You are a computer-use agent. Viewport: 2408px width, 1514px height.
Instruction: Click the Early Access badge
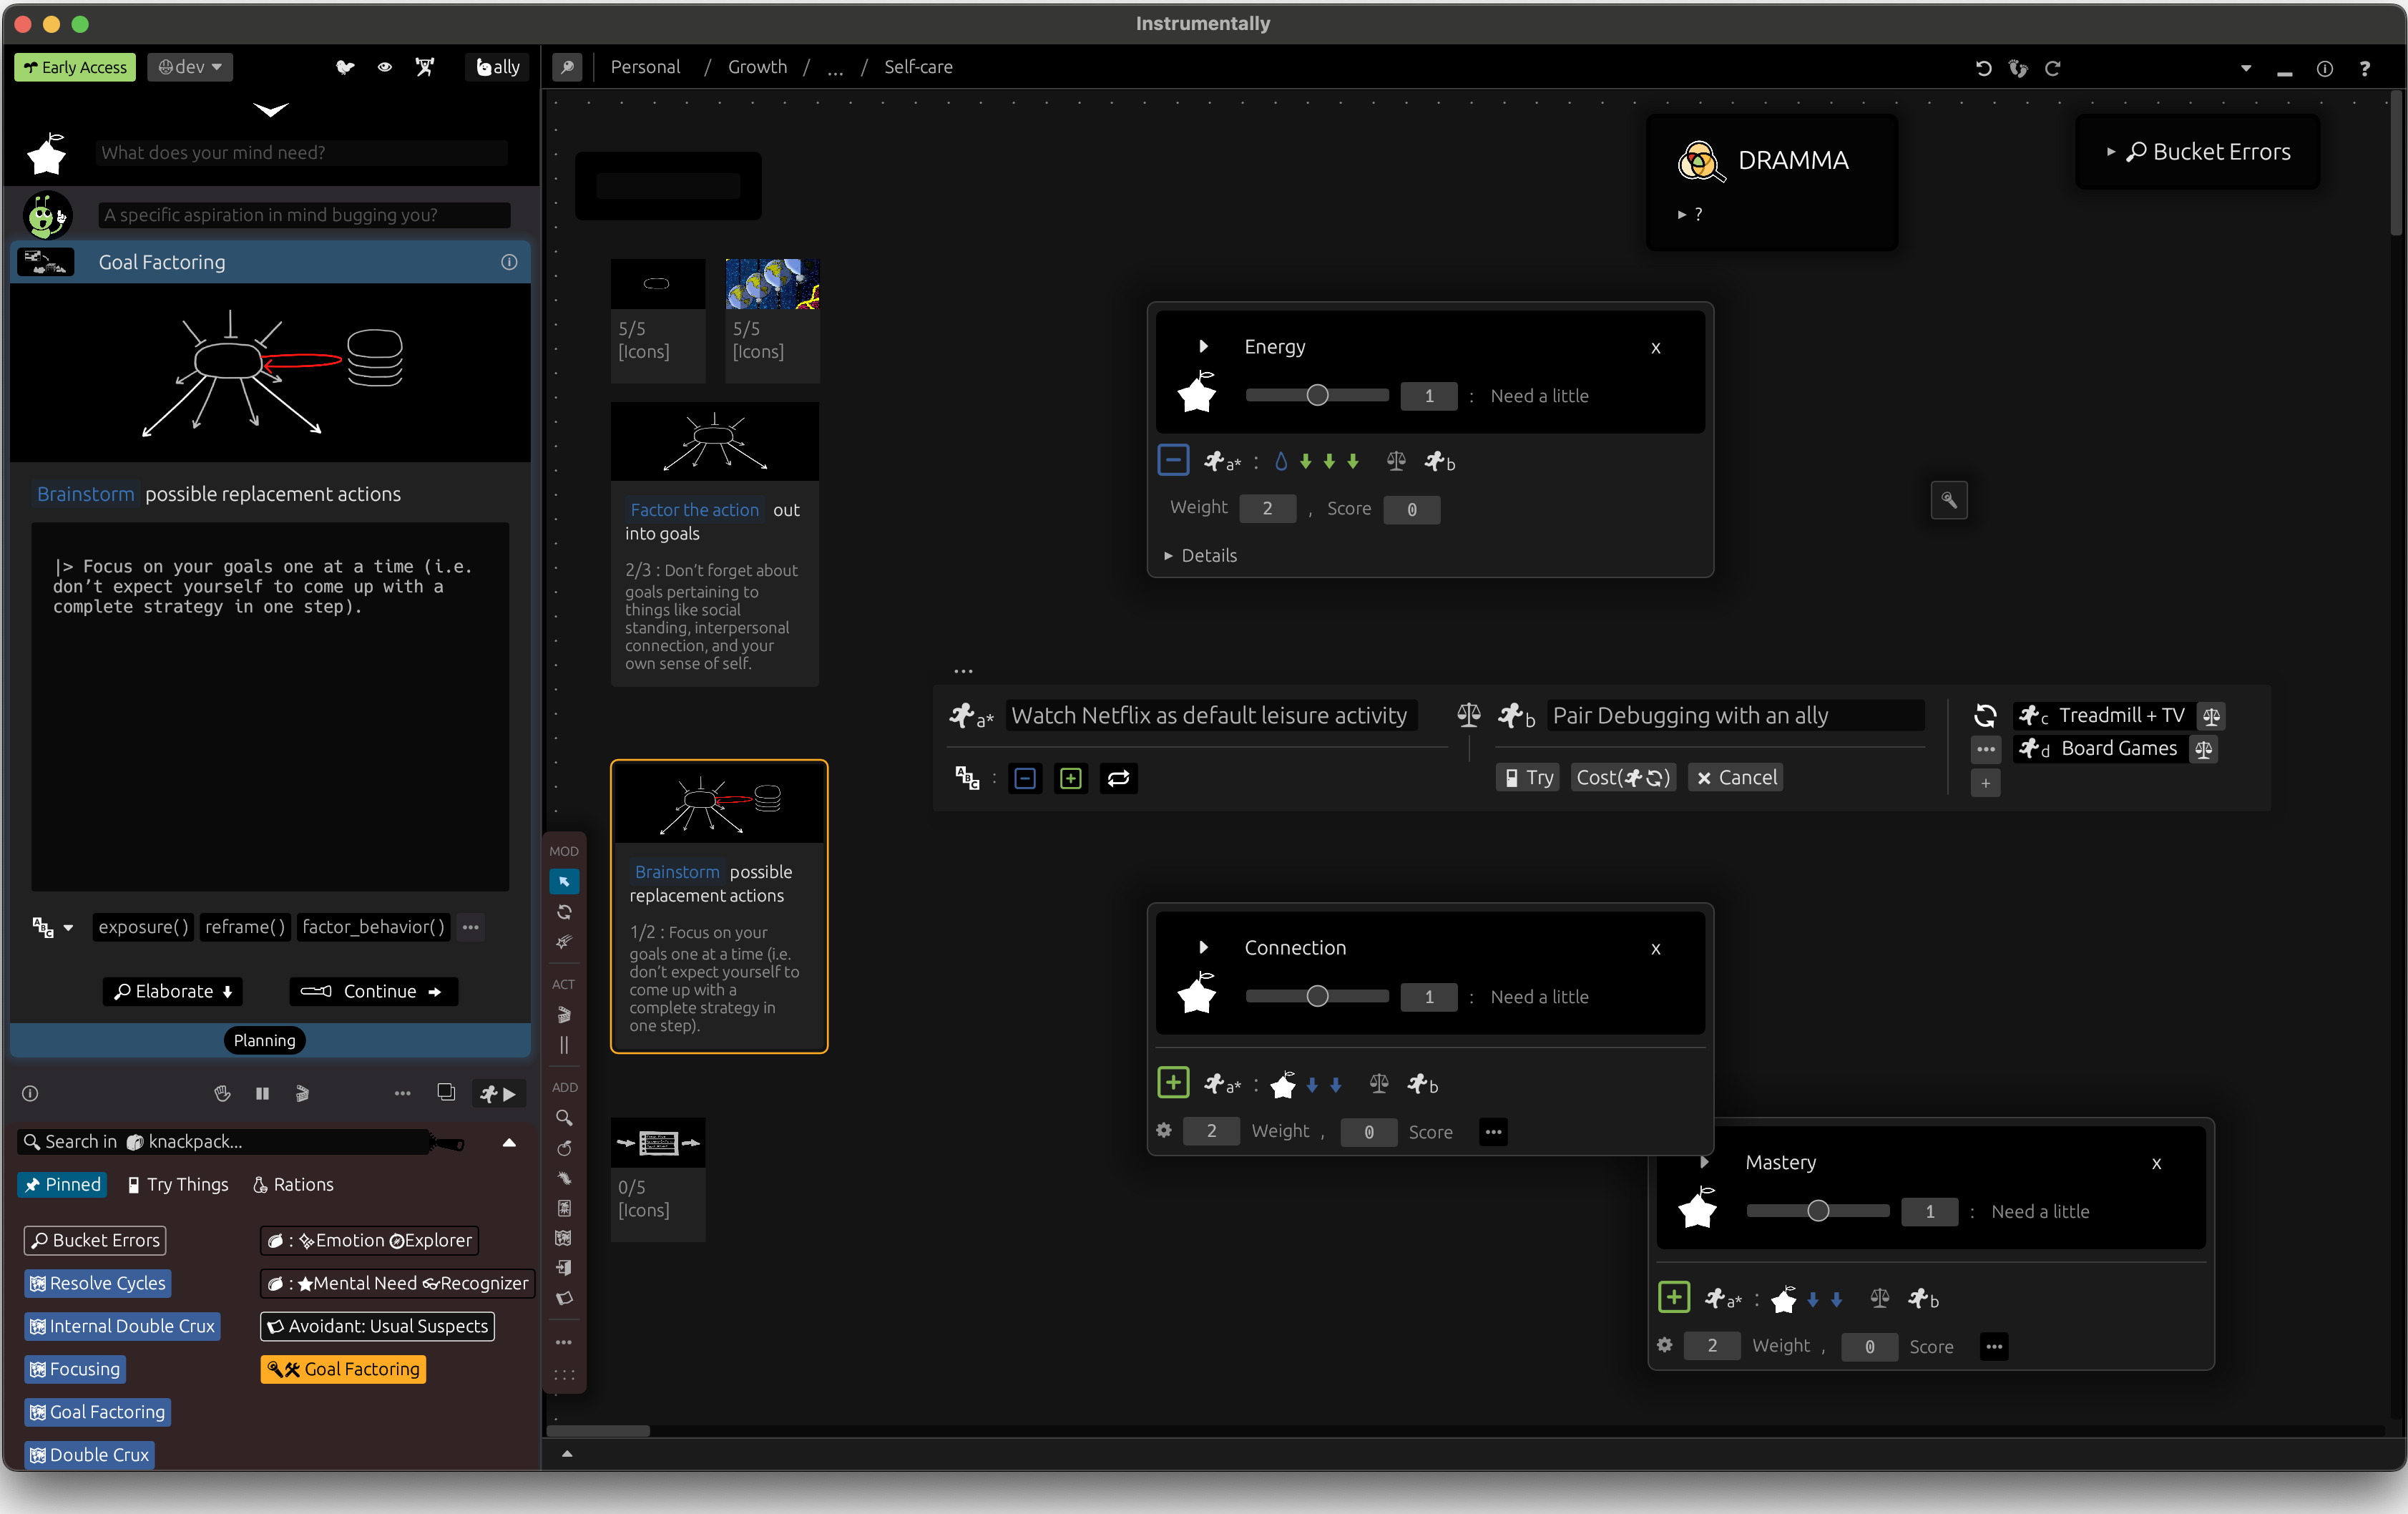click(75, 67)
